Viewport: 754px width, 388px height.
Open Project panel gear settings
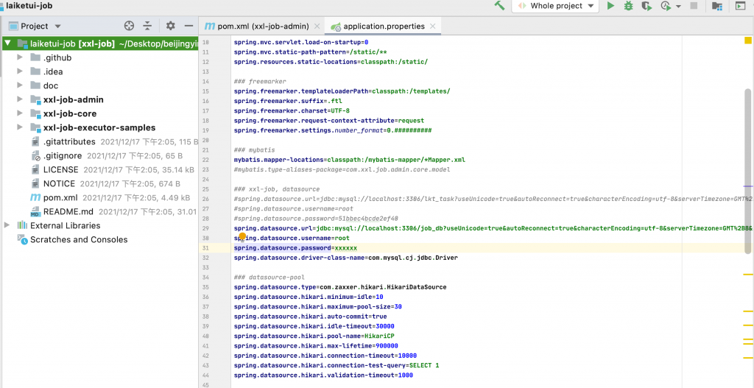click(171, 26)
